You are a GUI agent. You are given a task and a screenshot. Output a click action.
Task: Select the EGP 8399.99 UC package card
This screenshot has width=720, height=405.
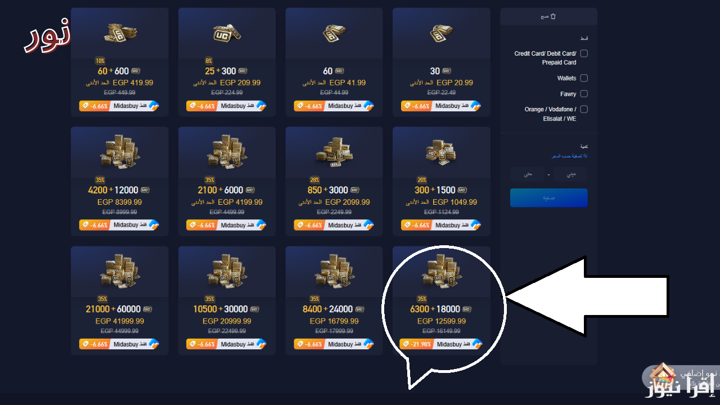(120, 181)
